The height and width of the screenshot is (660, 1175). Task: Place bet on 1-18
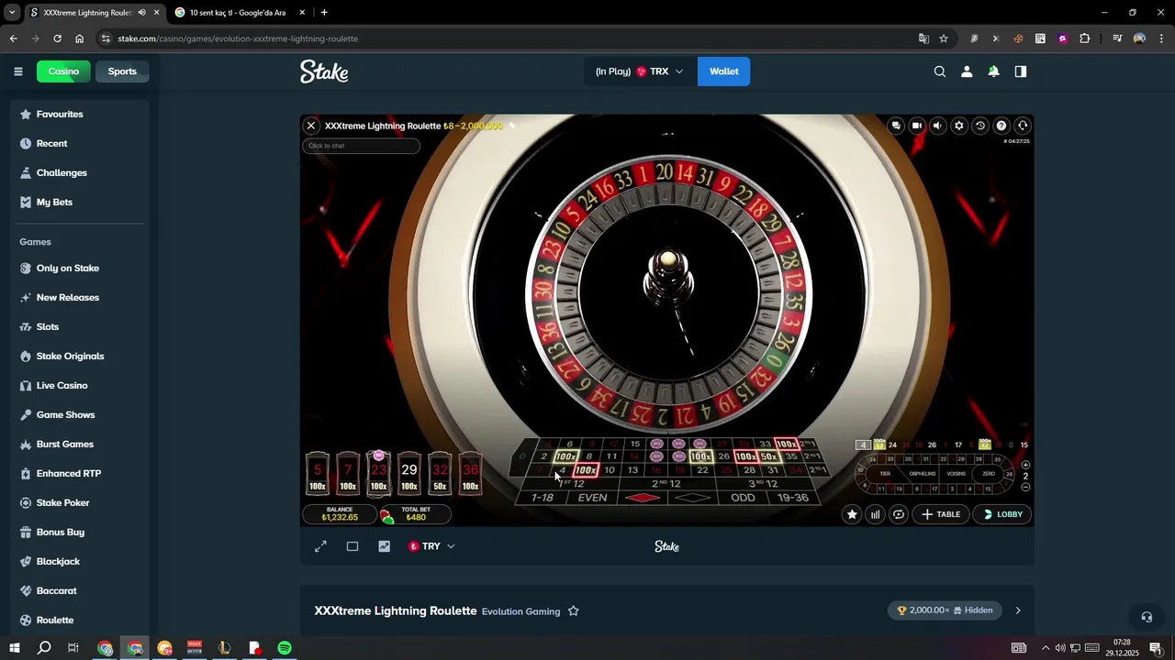click(x=543, y=498)
